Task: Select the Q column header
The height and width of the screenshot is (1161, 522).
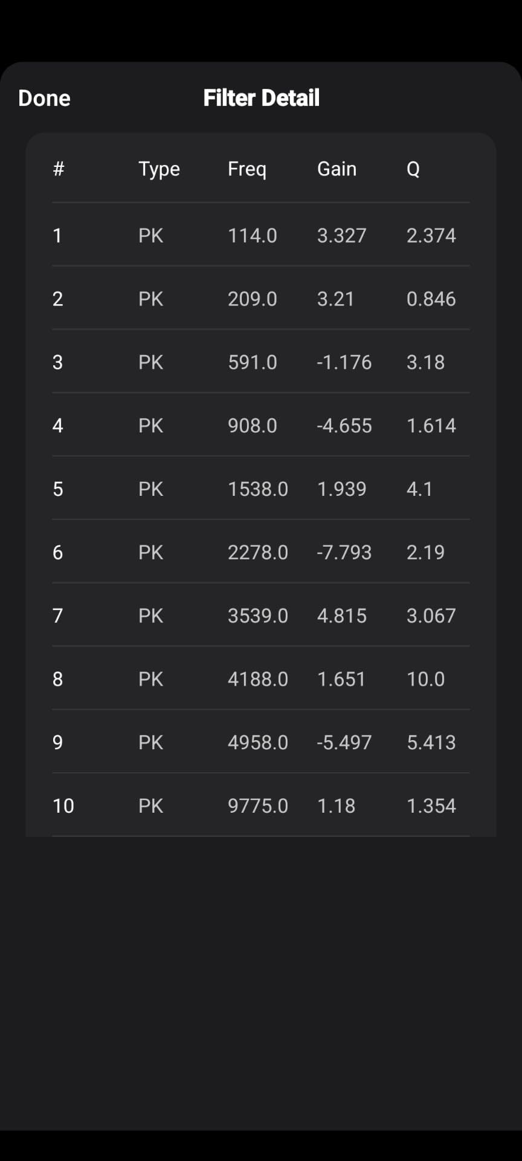Action: coord(413,169)
